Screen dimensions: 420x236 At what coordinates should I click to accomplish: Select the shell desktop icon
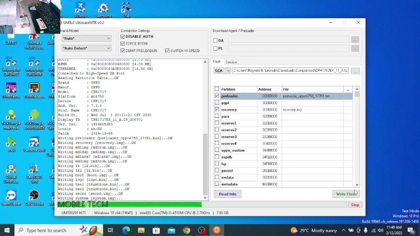(x=11, y=145)
